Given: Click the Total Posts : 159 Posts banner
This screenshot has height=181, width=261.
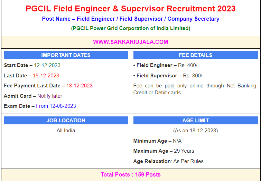Looking at the screenshot, I should click(x=130, y=175).
